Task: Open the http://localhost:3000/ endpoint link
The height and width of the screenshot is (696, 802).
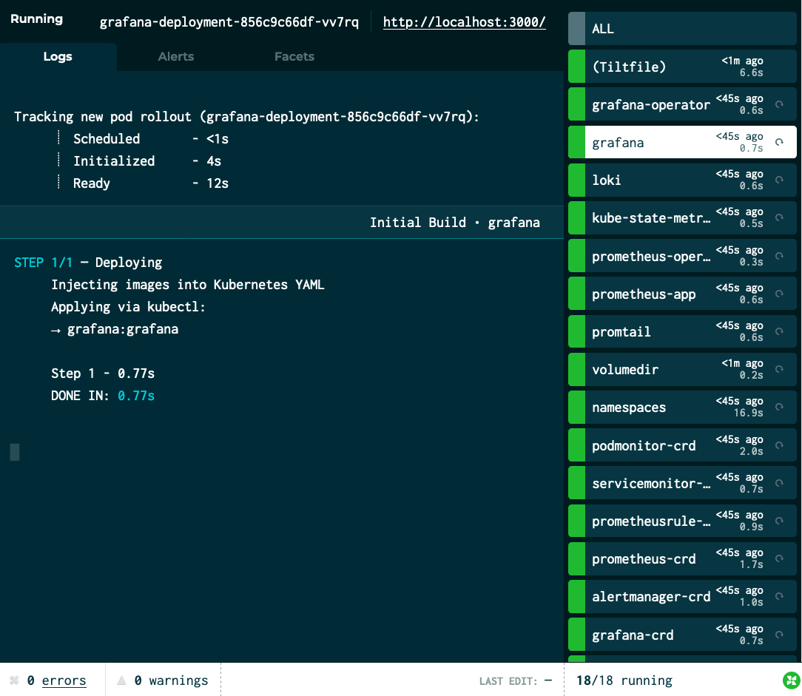Action: click(464, 22)
